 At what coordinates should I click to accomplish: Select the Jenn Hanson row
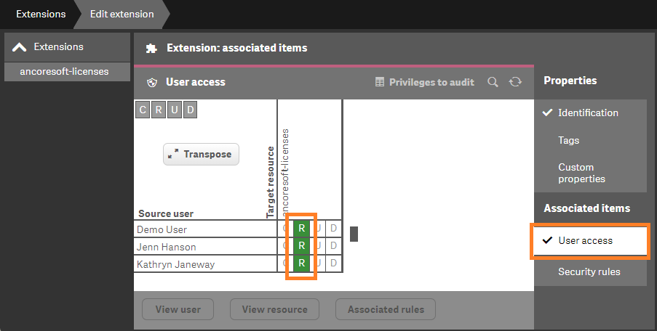pos(205,247)
